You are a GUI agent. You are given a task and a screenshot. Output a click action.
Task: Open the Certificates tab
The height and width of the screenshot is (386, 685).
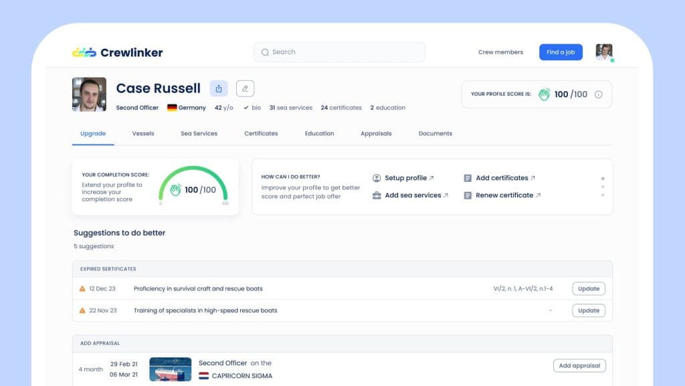pos(261,134)
